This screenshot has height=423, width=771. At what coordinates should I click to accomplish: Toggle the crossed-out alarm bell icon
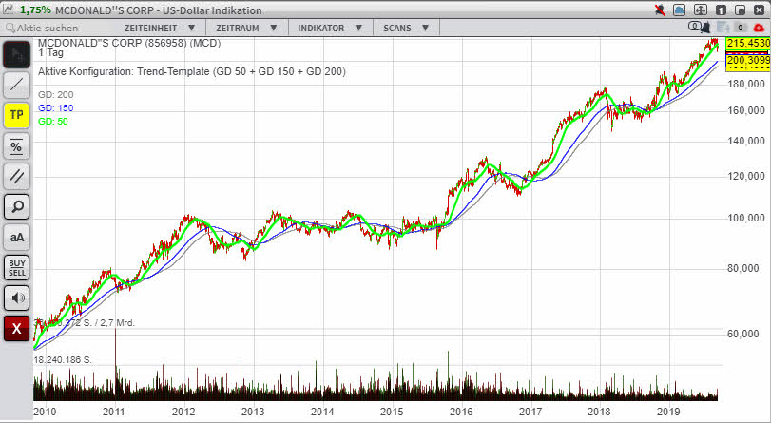[x=661, y=10]
